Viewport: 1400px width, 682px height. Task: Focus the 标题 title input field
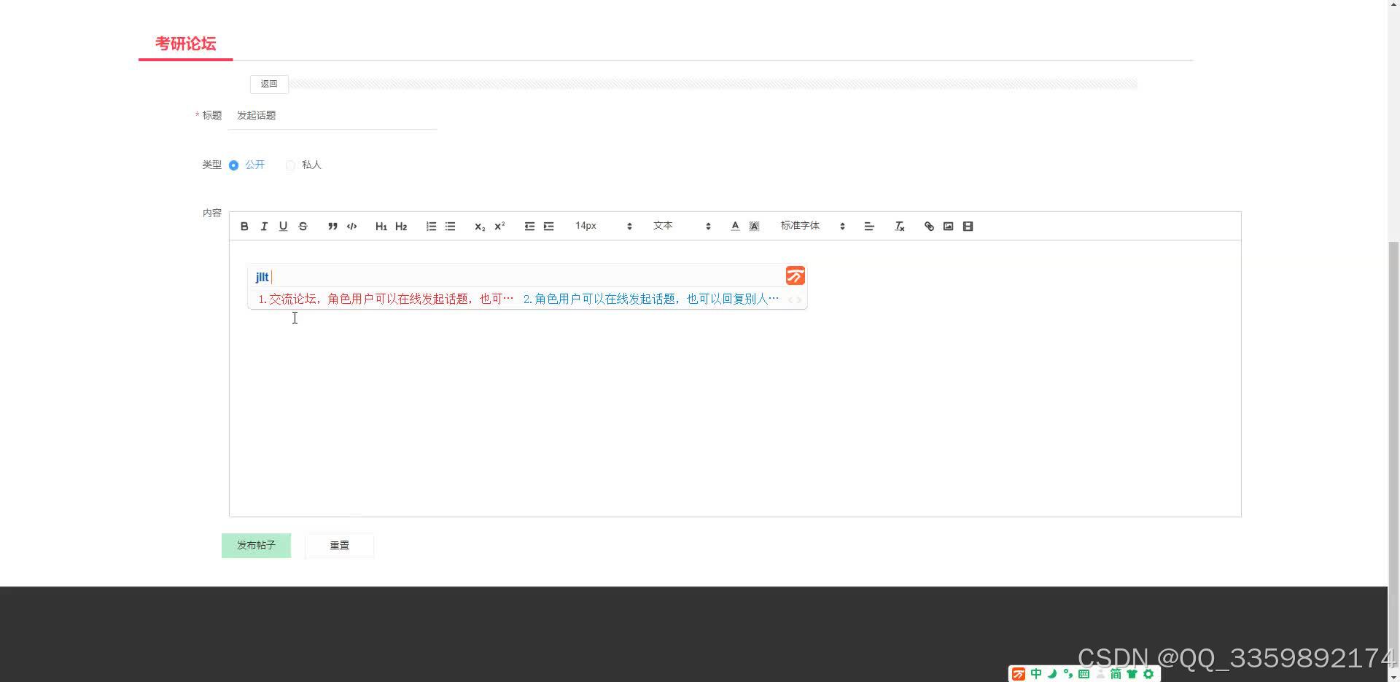pyautogui.click(x=332, y=116)
